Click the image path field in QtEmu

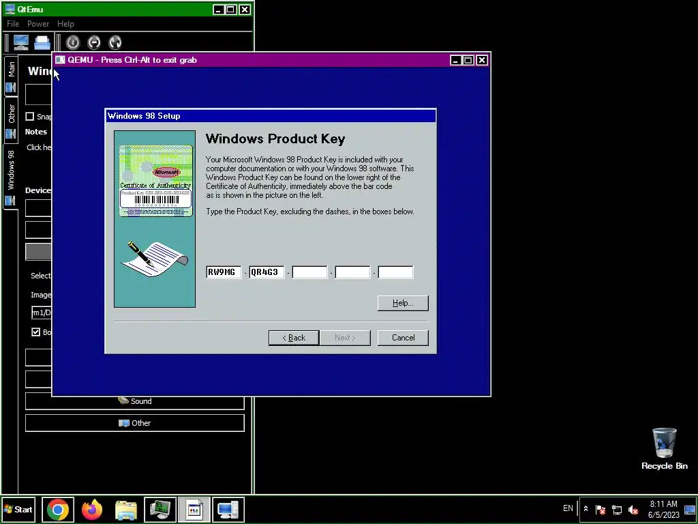[x=42, y=312]
